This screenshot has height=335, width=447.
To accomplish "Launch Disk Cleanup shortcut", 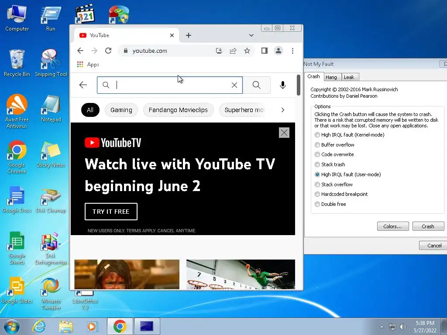I will (51, 199).
